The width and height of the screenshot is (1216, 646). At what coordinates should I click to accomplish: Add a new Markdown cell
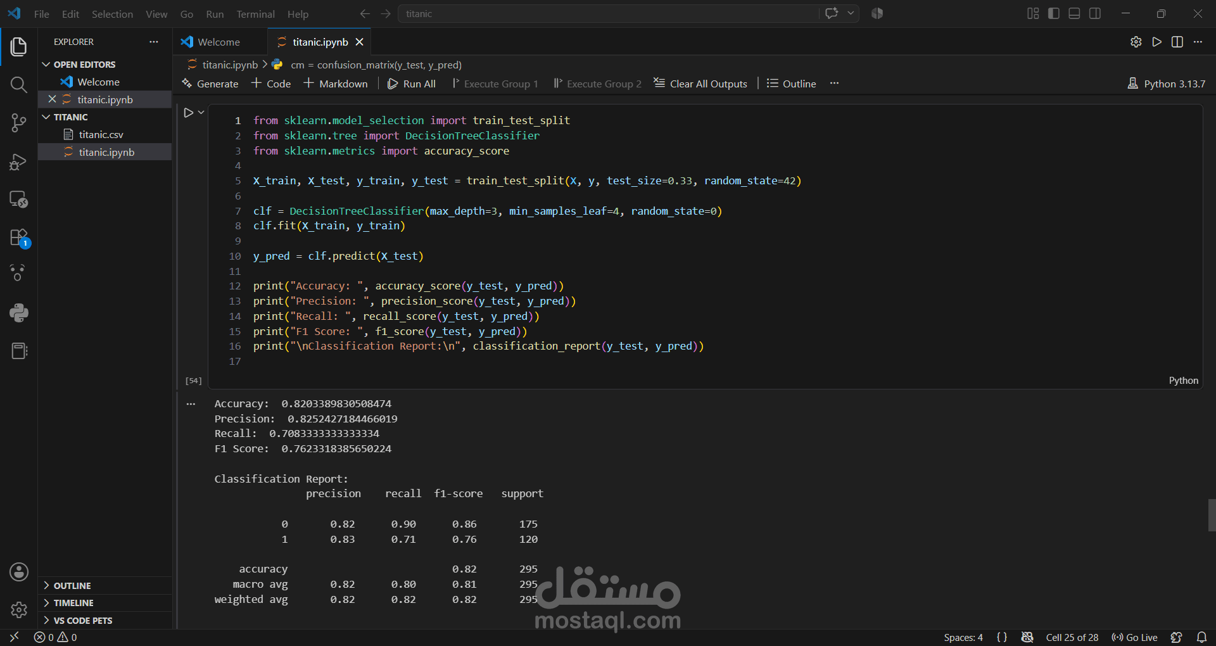[336, 84]
